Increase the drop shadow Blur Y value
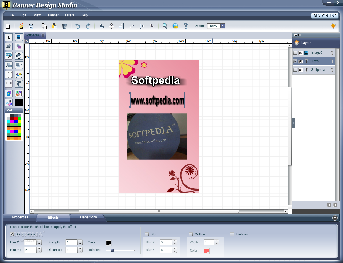Screen dimensions: 343x263 tap(39, 249)
